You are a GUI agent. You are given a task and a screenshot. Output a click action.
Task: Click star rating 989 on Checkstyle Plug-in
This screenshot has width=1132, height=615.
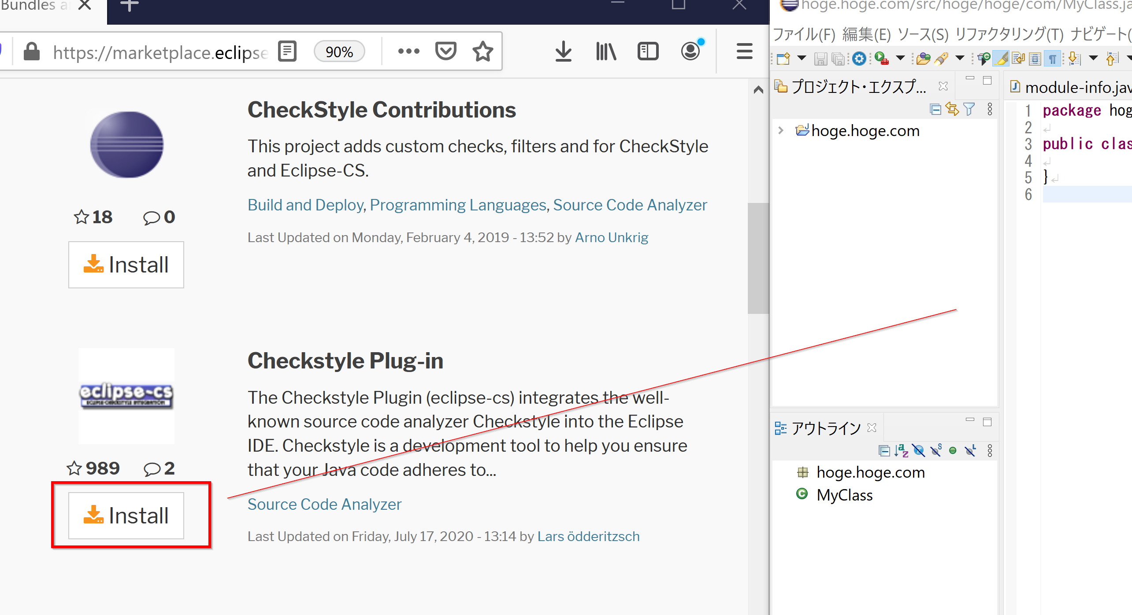93,468
